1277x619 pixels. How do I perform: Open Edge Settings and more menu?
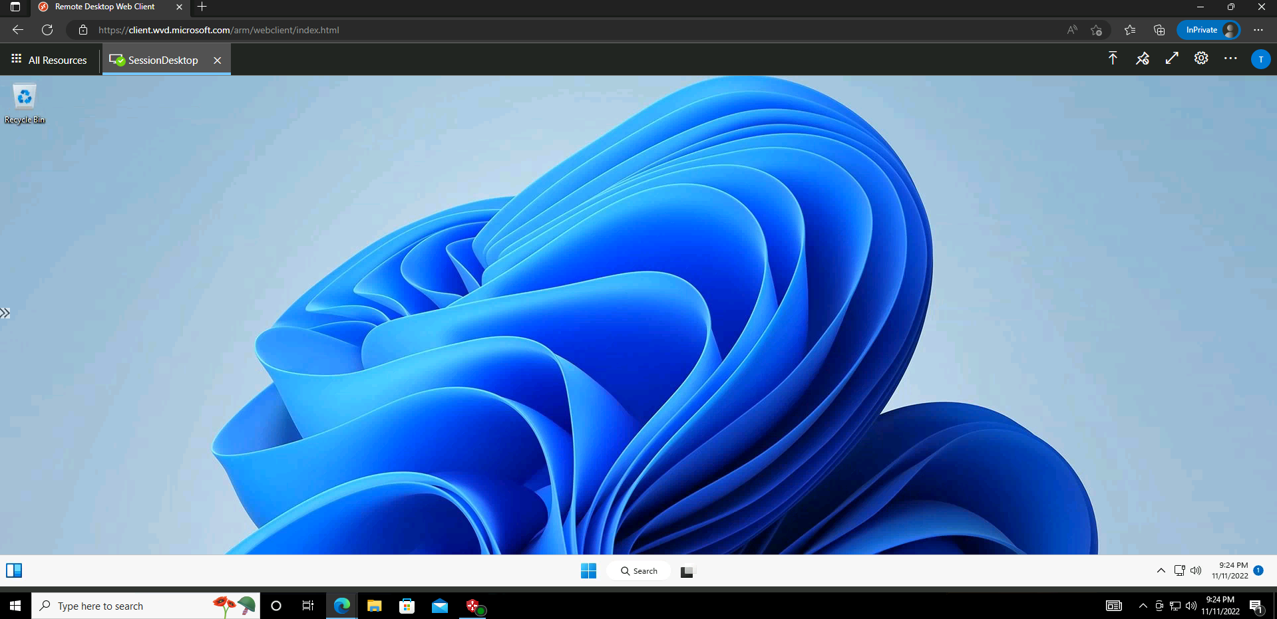pos(1258,30)
